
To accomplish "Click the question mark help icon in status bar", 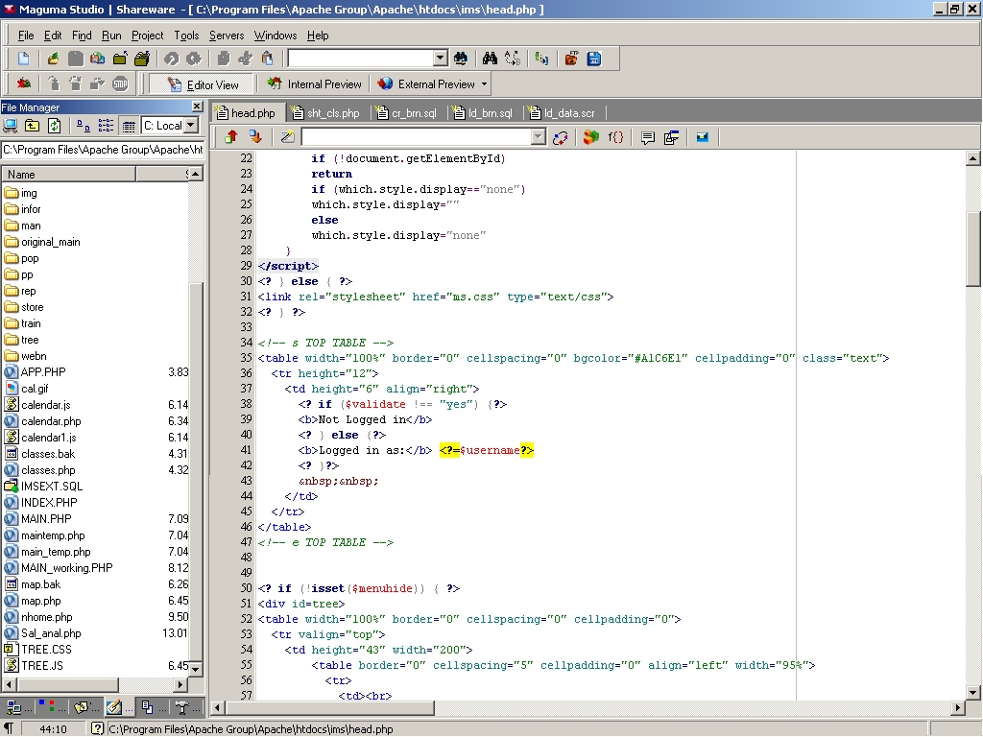I will (97, 729).
